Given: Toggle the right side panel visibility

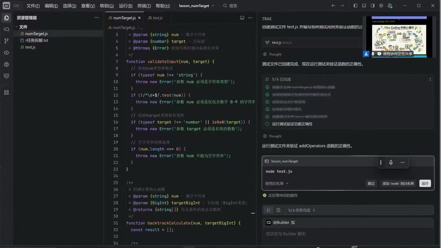Looking at the screenshot, I should click(x=373, y=6).
